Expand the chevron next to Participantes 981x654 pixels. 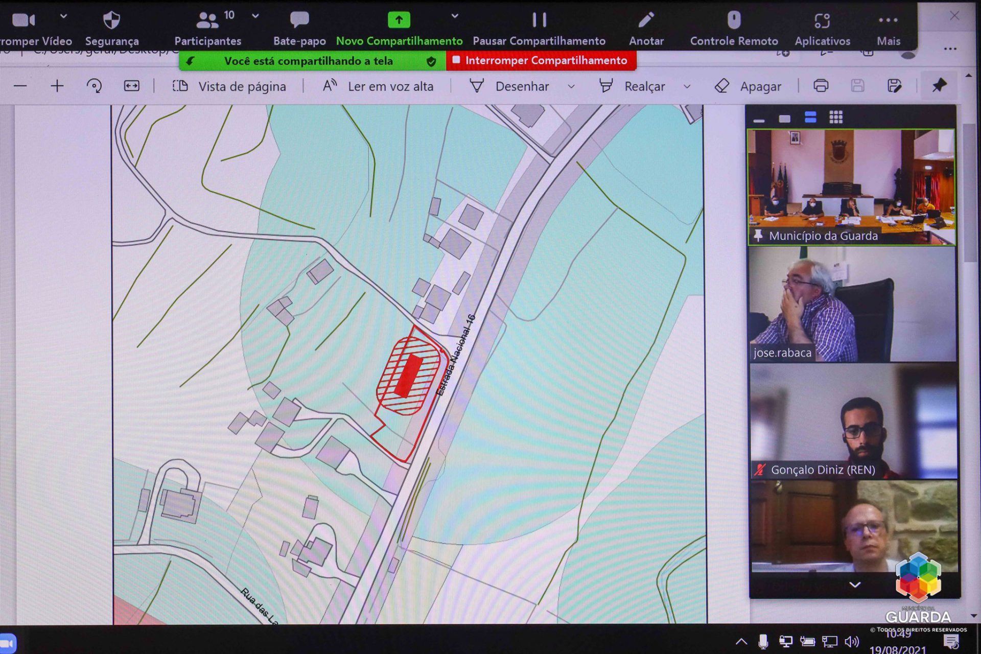pyautogui.click(x=255, y=16)
